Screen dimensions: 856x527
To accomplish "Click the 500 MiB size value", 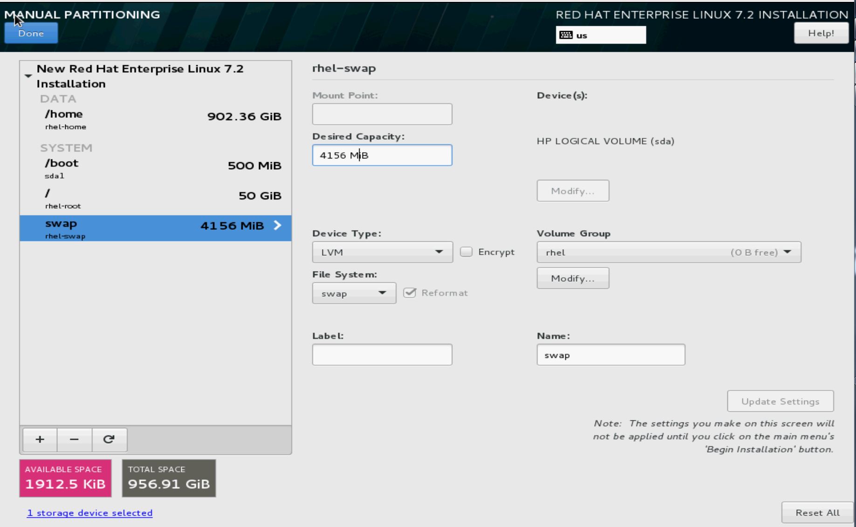I will coord(254,165).
